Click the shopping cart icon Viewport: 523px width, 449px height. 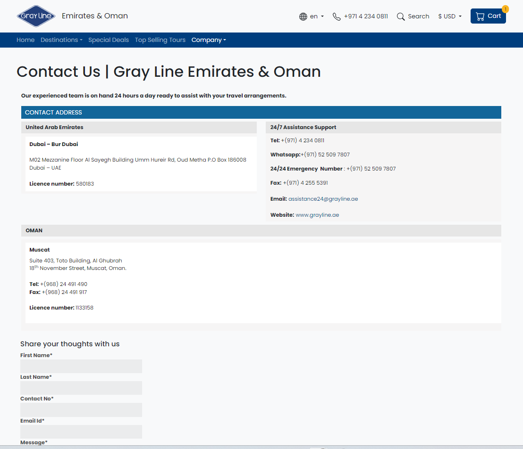480,16
